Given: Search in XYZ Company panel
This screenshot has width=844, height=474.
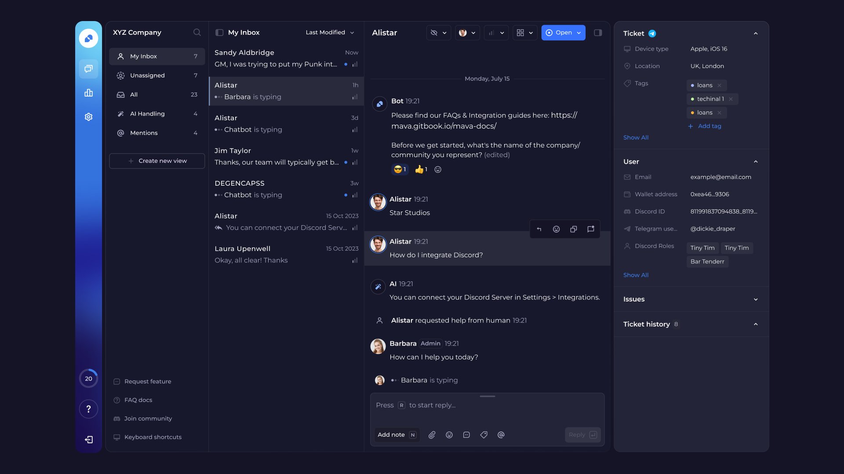Looking at the screenshot, I should (x=197, y=32).
